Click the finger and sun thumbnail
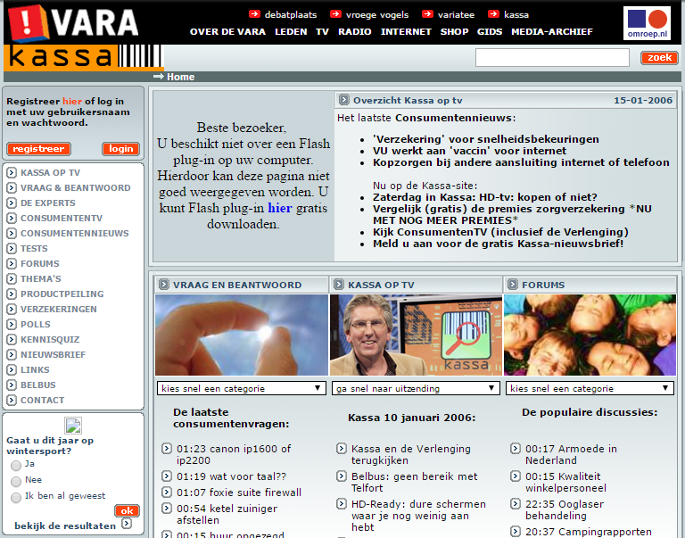 click(242, 335)
